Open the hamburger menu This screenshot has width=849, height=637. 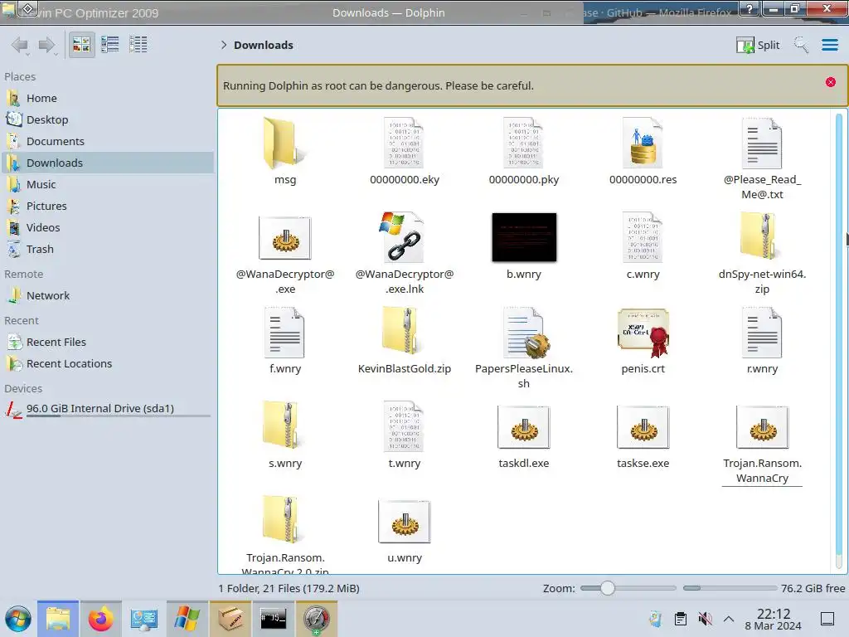(x=829, y=45)
